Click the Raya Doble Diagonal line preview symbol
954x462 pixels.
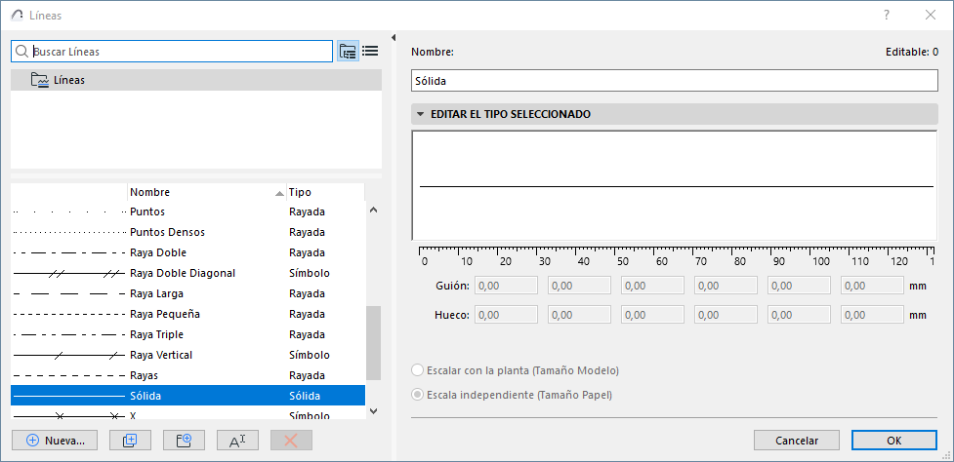tap(68, 274)
